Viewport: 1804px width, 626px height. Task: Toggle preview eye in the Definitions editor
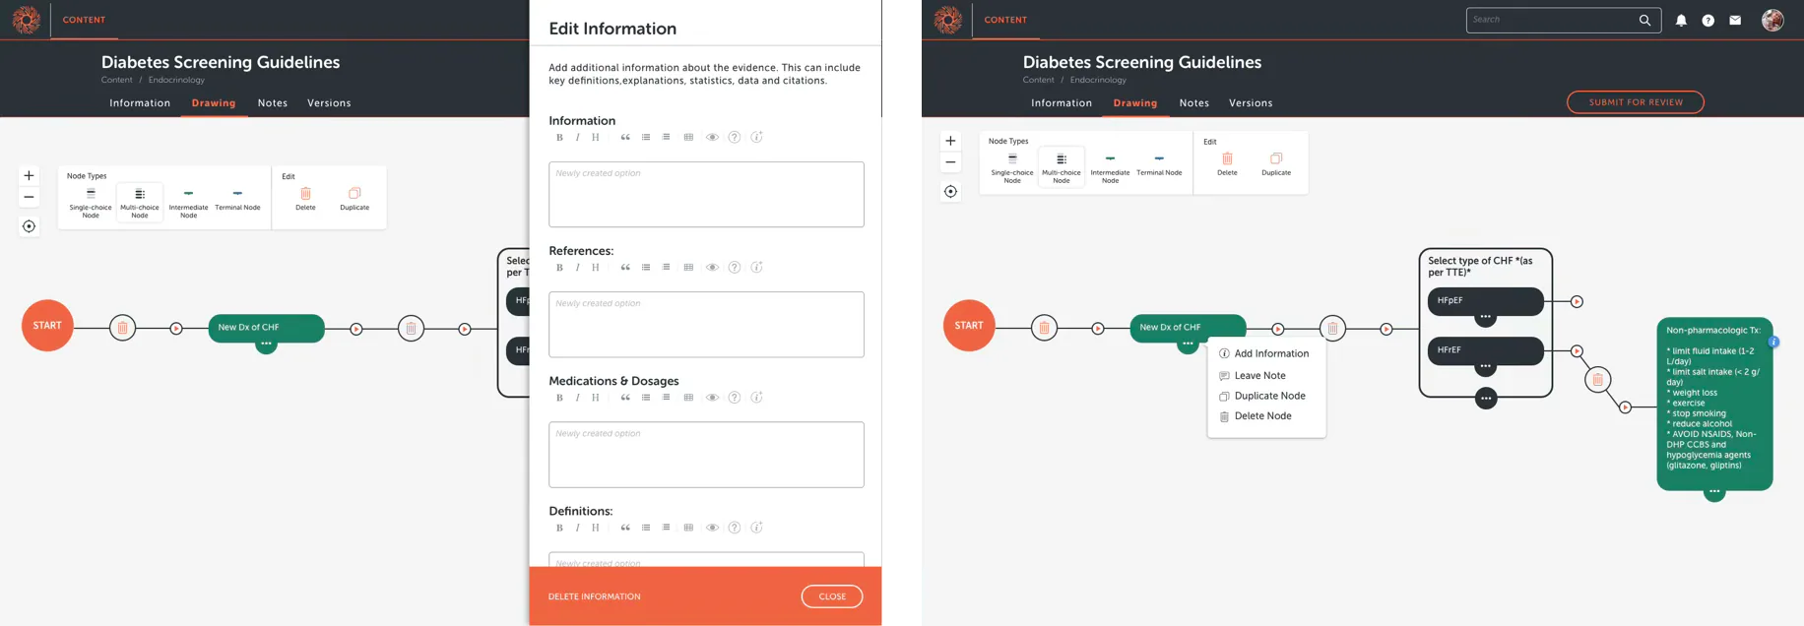pyautogui.click(x=712, y=528)
